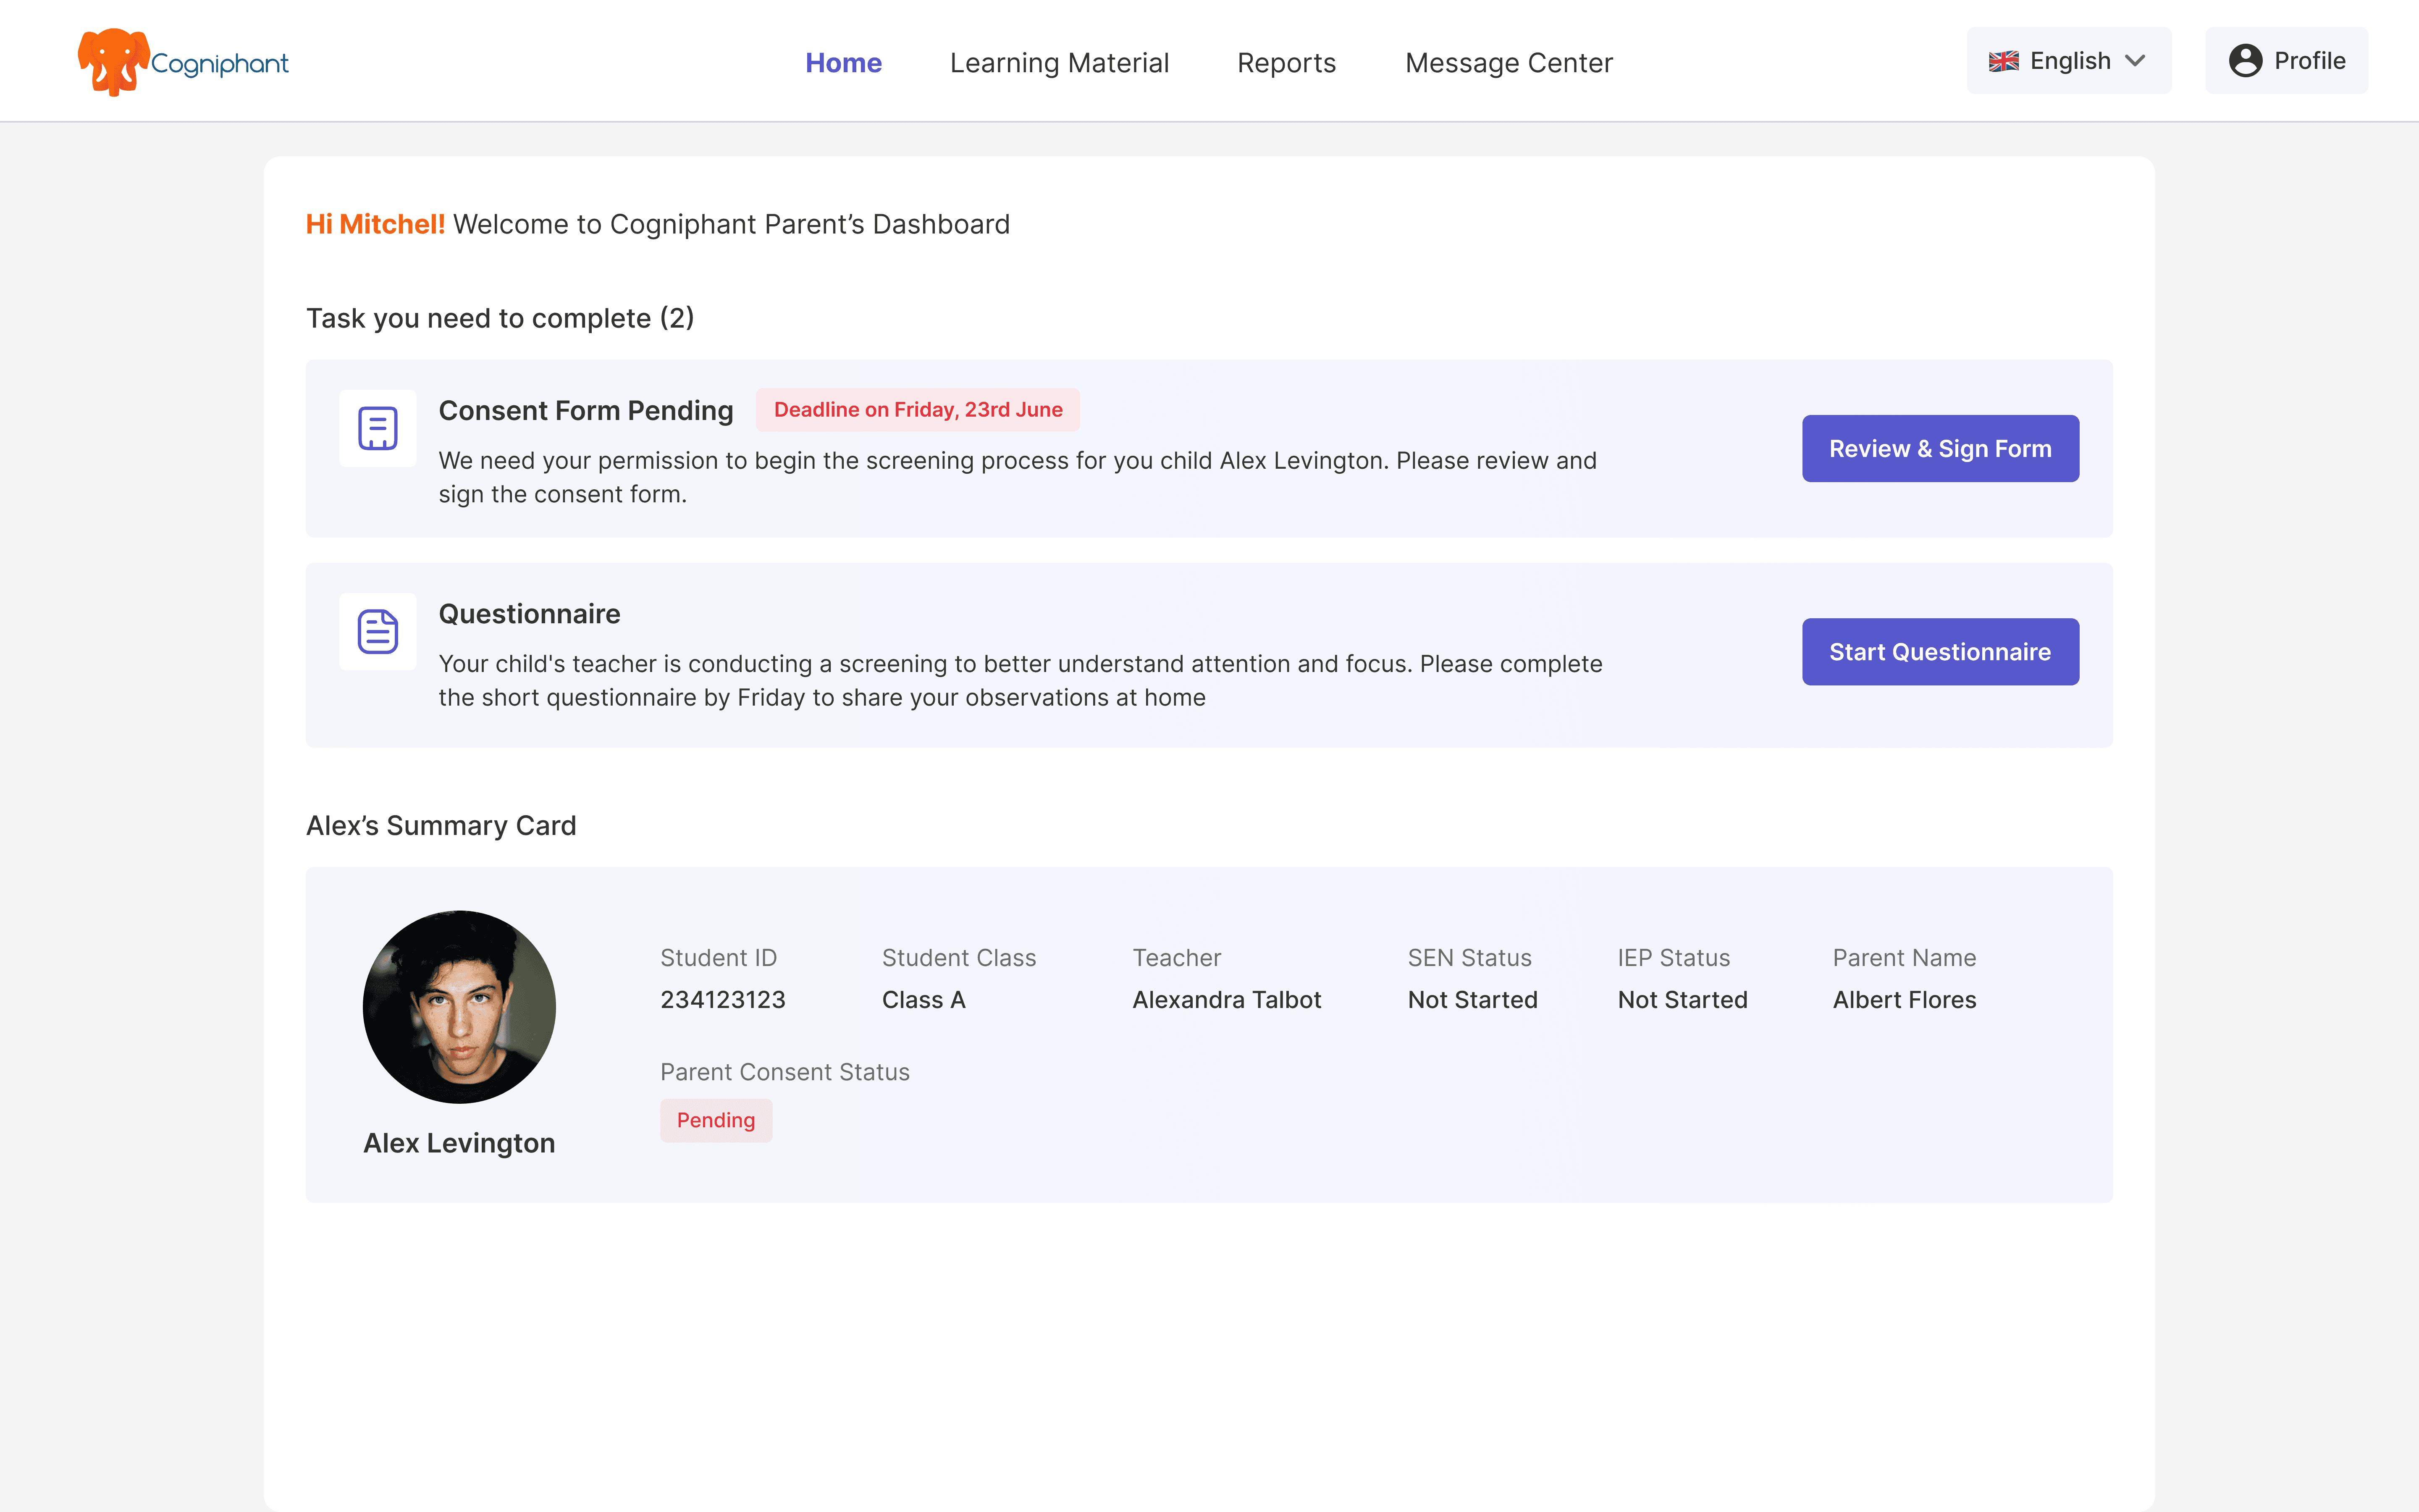Switch to the Reports page

[1286, 63]
